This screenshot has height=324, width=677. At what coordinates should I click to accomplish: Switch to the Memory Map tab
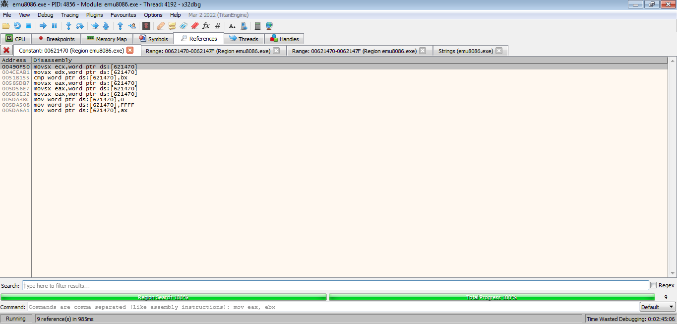click(x=107, y=39)
